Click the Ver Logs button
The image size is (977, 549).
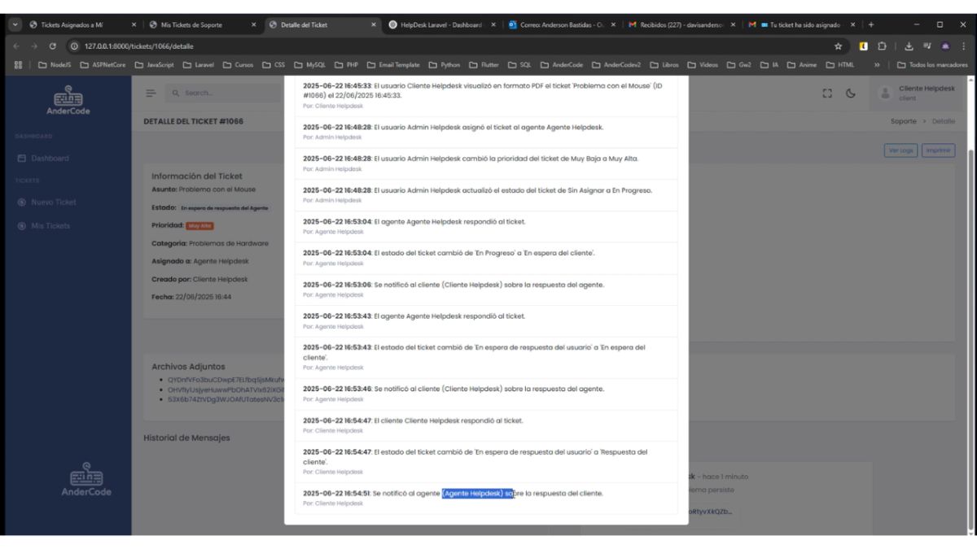point(900,150)
